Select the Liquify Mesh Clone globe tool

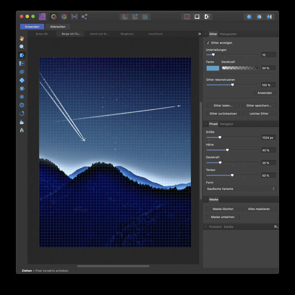(x=22, y=105)
